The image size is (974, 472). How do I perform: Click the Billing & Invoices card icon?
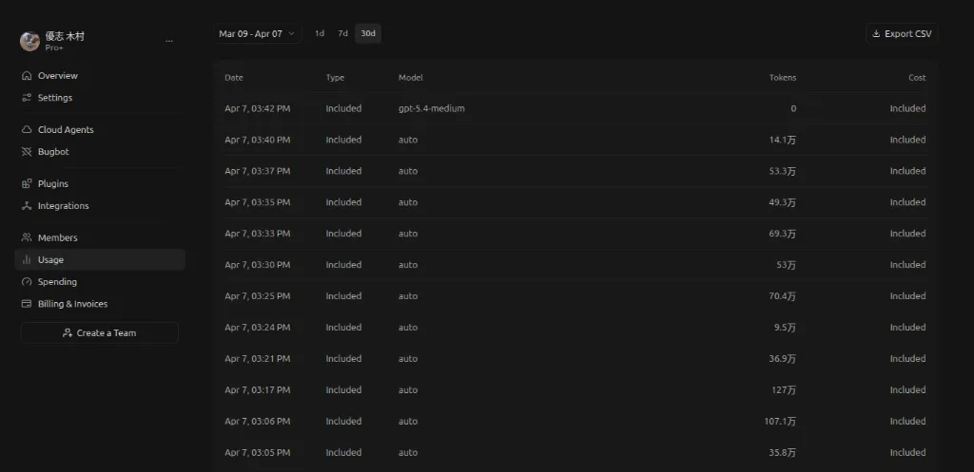click(27, 304)
